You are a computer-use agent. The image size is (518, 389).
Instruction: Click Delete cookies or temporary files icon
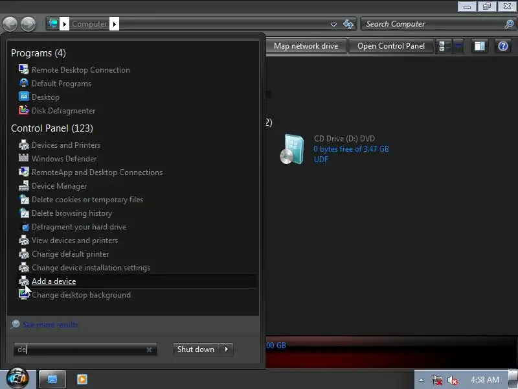coord(23,199)
